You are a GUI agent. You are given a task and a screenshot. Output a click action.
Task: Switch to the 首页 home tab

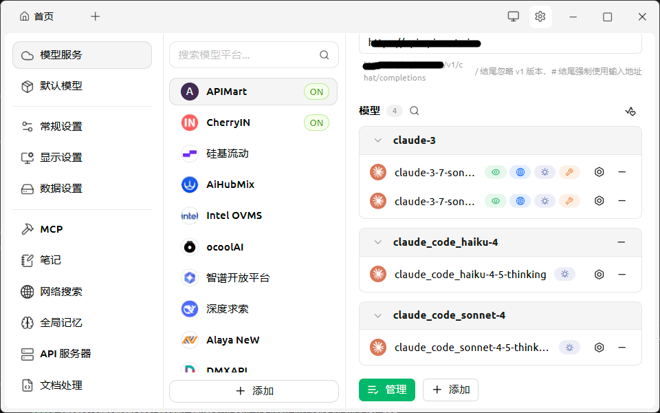click(37, 17)
